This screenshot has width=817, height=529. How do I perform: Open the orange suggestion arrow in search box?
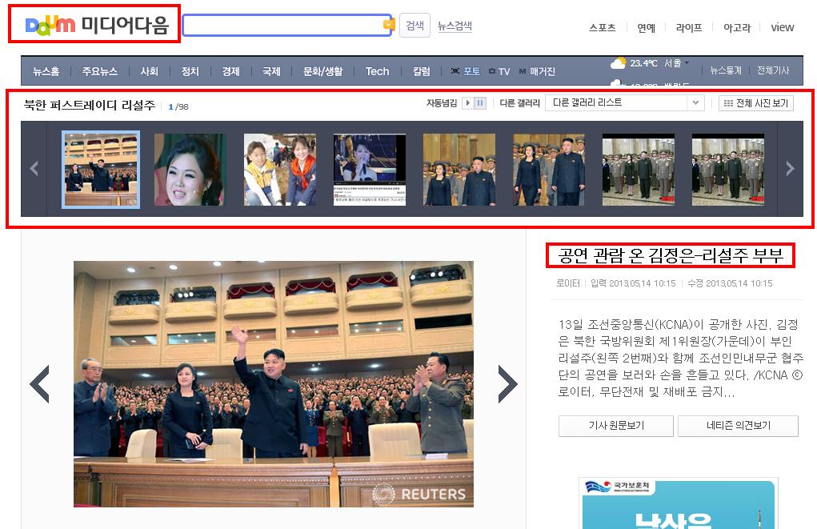pyautogui.click(x=388, y=25)
